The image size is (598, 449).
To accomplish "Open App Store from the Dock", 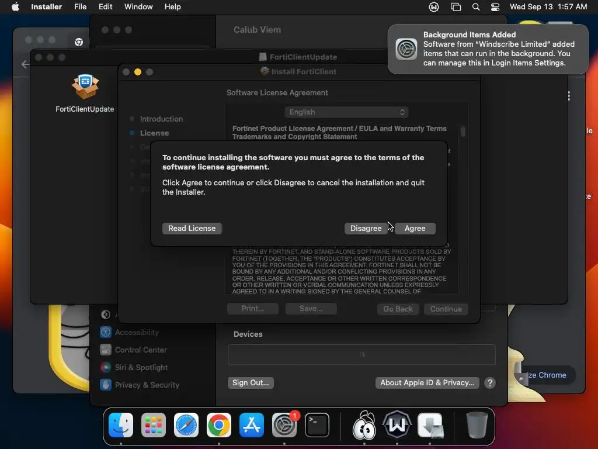I will point(252,425).
